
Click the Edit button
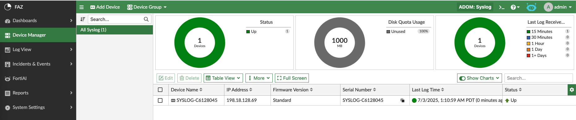[166, 78]
